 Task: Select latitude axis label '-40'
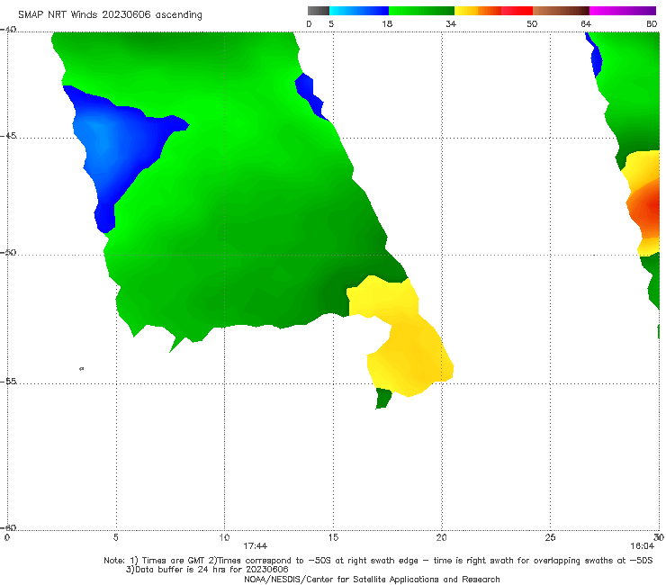[8, 30]
